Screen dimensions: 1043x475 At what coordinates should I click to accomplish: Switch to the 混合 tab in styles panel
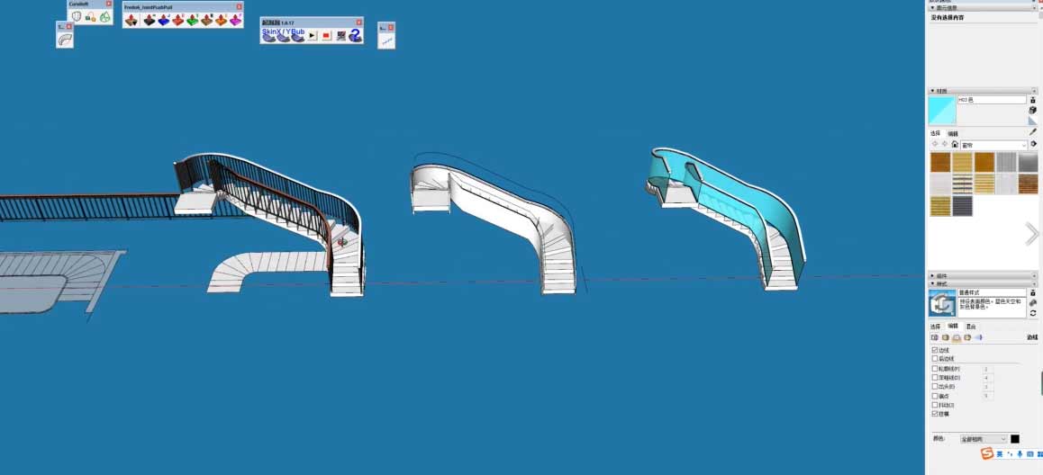point(970,326)
